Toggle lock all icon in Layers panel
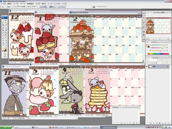 (156, 63)
